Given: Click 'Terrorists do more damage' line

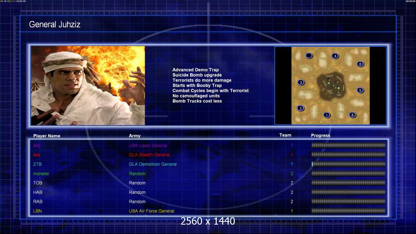Looking at the screenshot, I should point(202,80).
